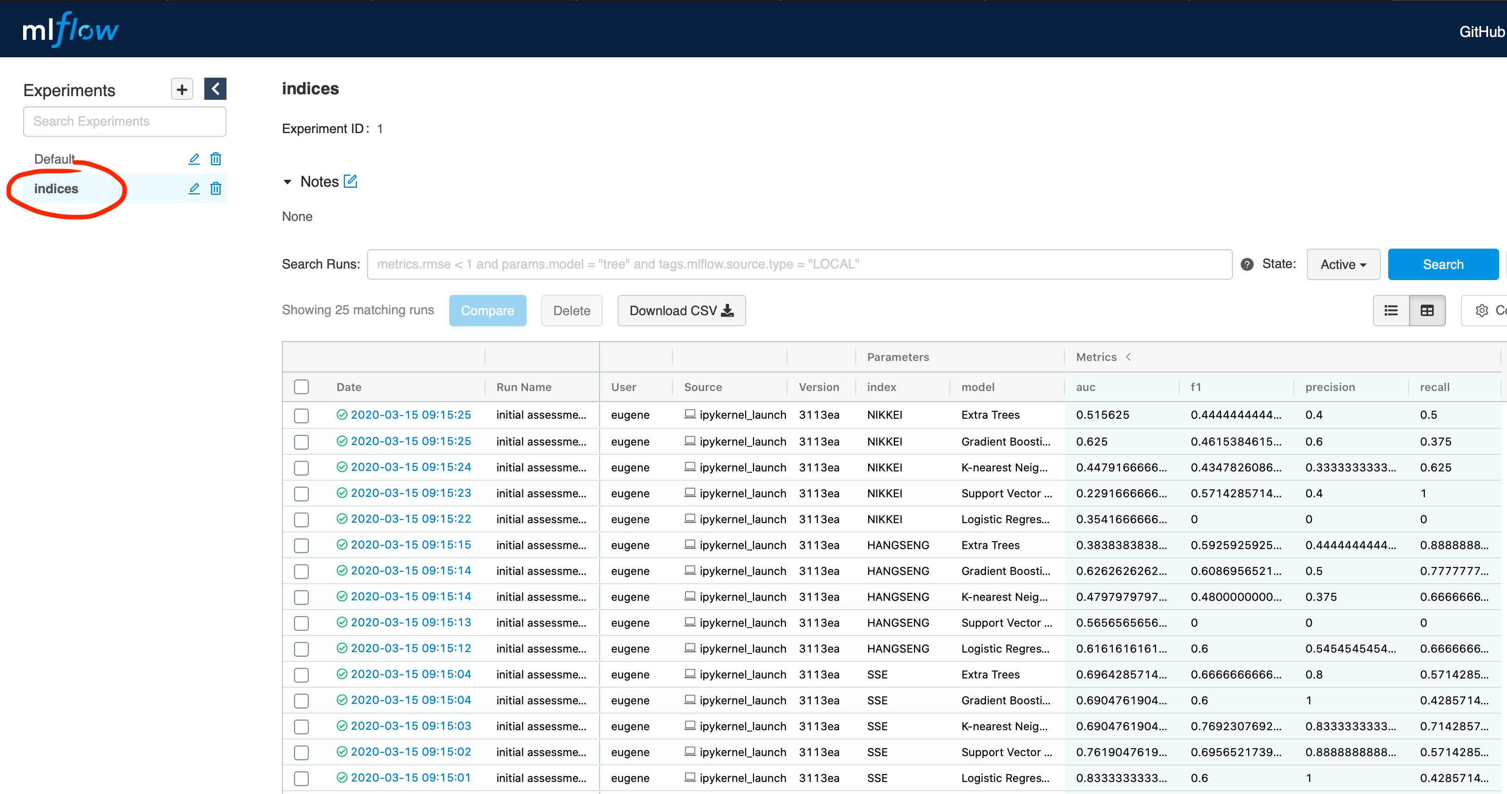Screen dimensions: 1507x794
Task: Click the rename pencil icon for Default
Action: (194, 159)
